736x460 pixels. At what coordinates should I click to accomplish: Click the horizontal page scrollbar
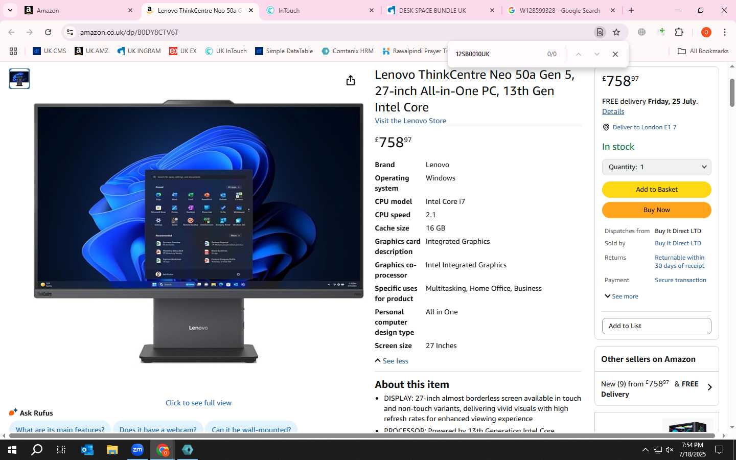361,435
